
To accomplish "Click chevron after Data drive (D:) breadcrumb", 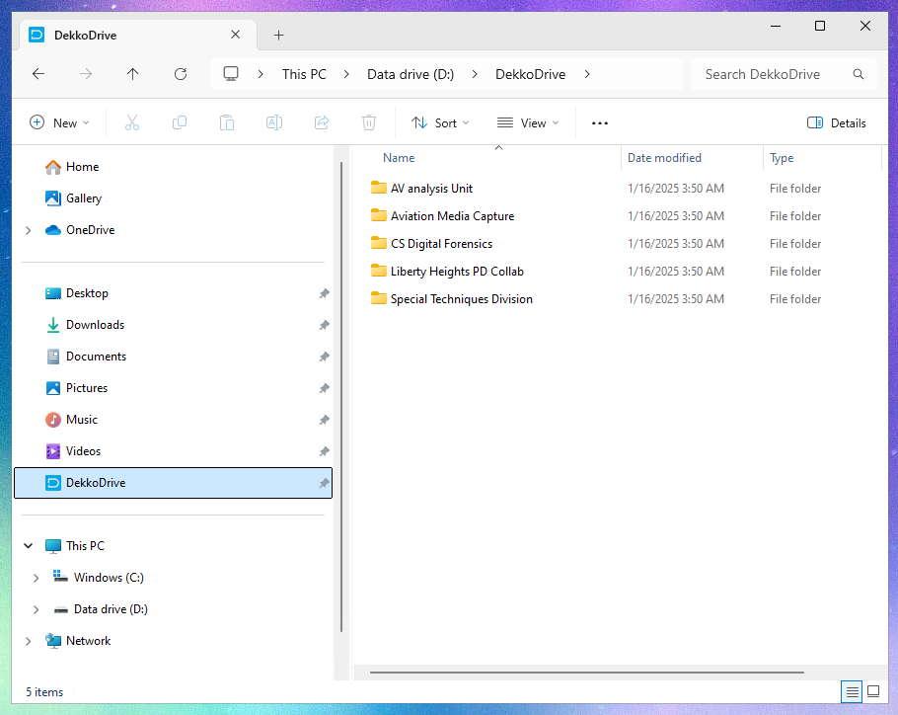I will pyautogui.click(x=475, y=74).
